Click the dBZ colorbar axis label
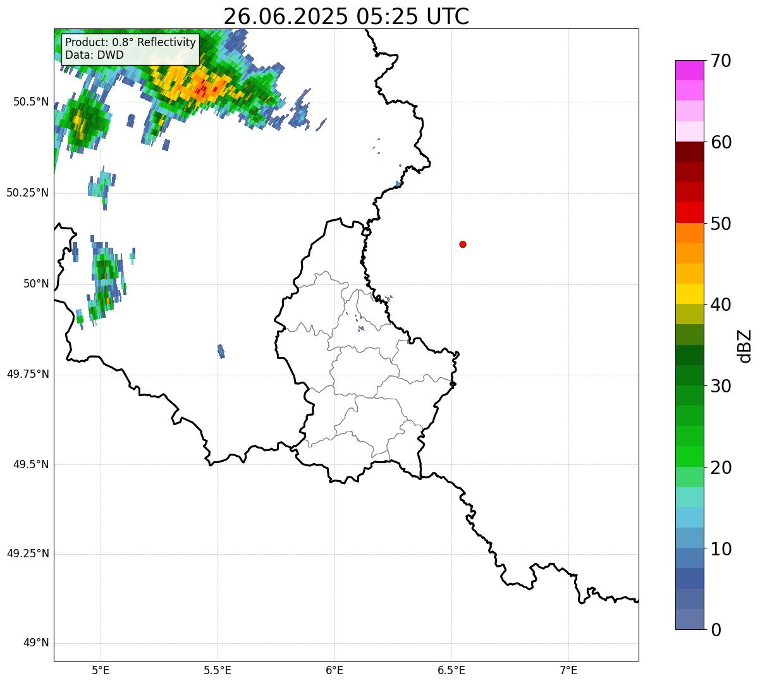Image resolution: width=760 pixels, height=683 pixels. point(745,345)
